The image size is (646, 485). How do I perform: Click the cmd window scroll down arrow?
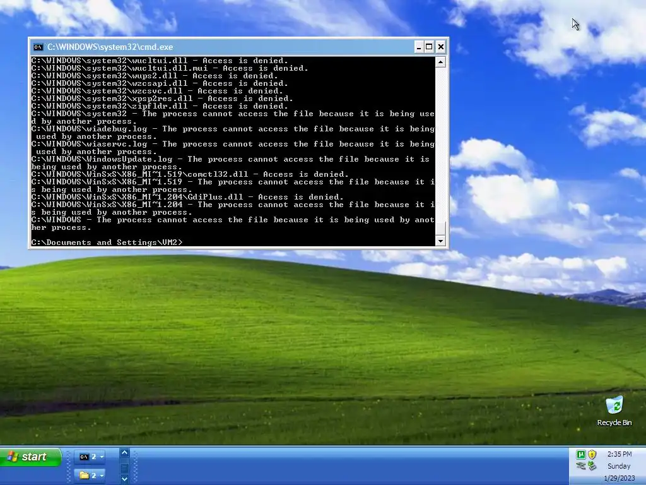click(440, 241)
